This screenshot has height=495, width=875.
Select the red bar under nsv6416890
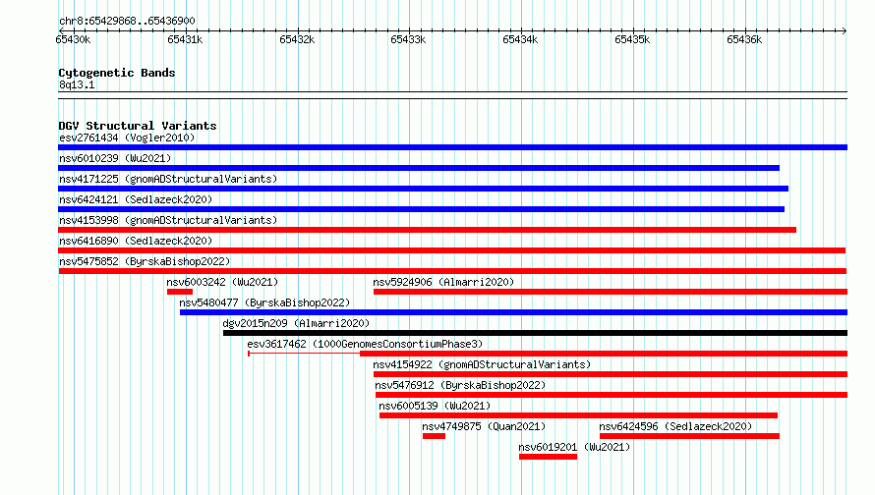coord(452,250)
